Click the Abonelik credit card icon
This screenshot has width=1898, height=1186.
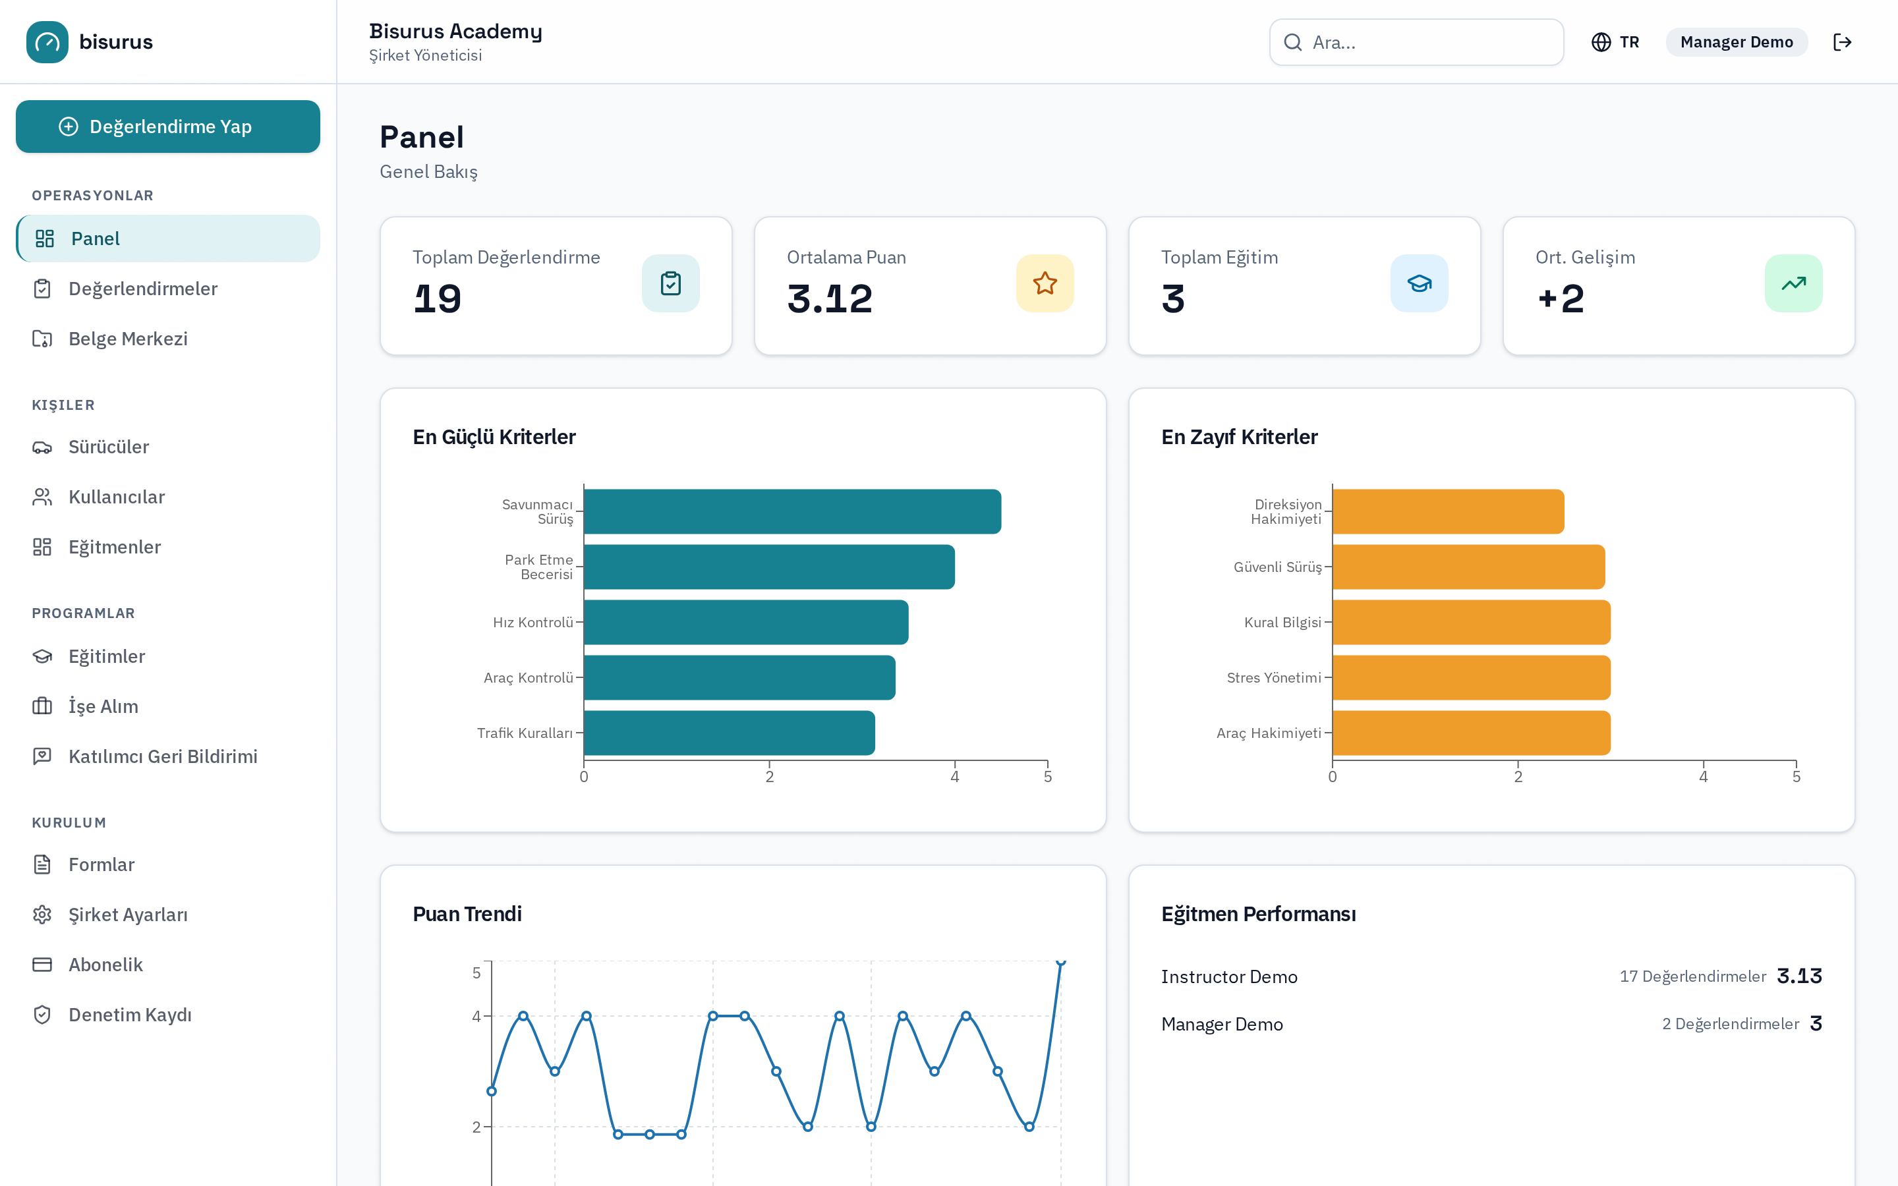42,965
